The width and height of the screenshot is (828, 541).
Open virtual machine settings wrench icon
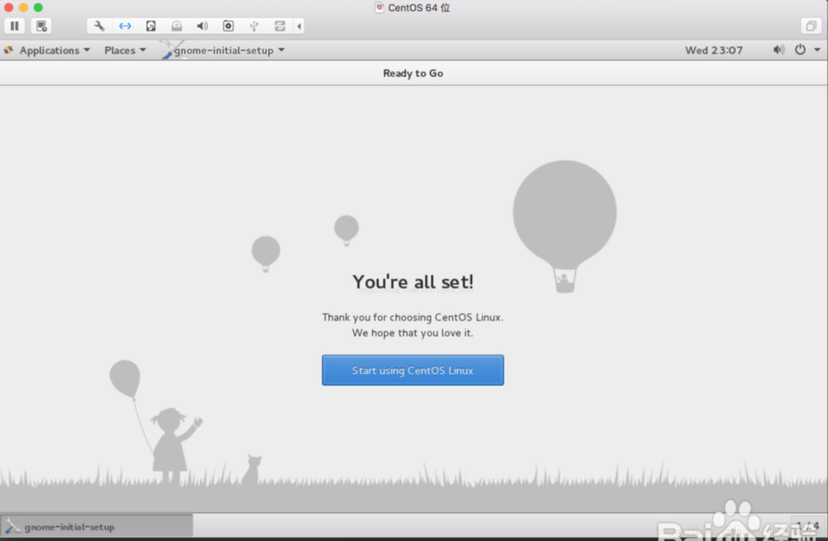(99, 26)
